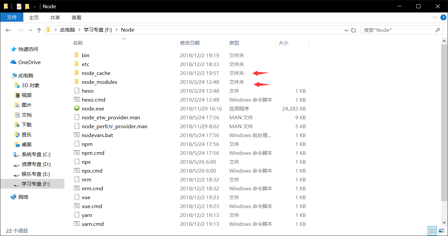This screenshot has height=236, width=448.
Task: Select 资源专盘 (D:) drive in sidebar
Action: tap(36, 164)
